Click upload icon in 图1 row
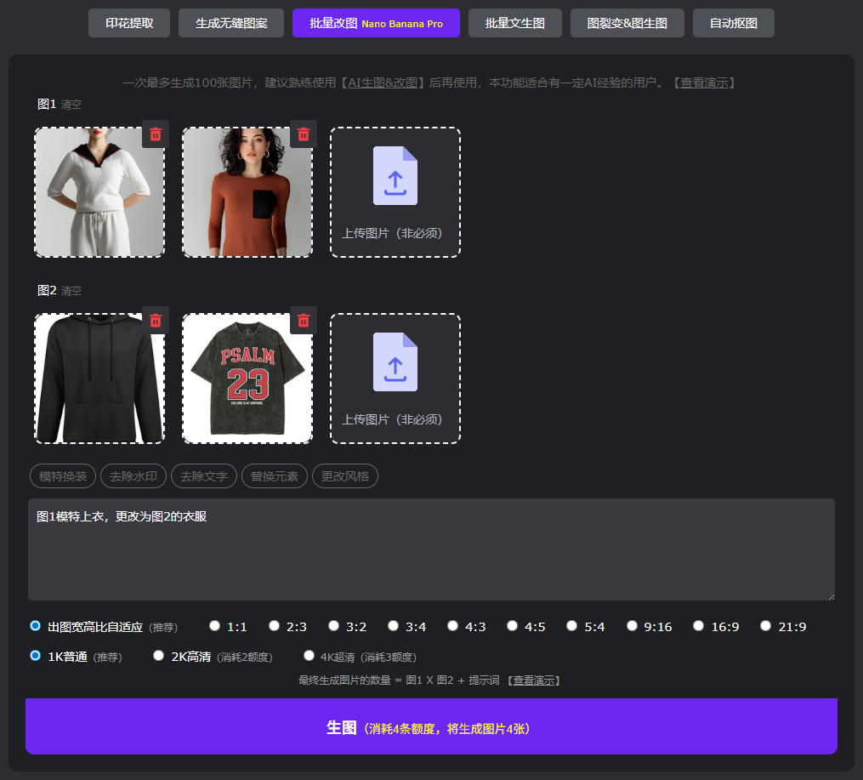863x780 pixels. point(395,176)
